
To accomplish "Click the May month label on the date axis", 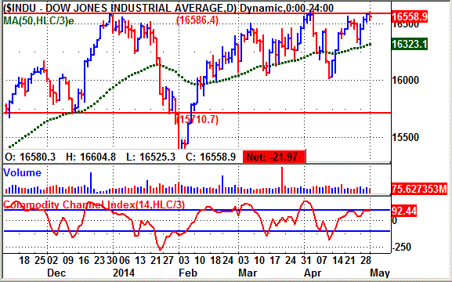I will (x=380, y=273).
